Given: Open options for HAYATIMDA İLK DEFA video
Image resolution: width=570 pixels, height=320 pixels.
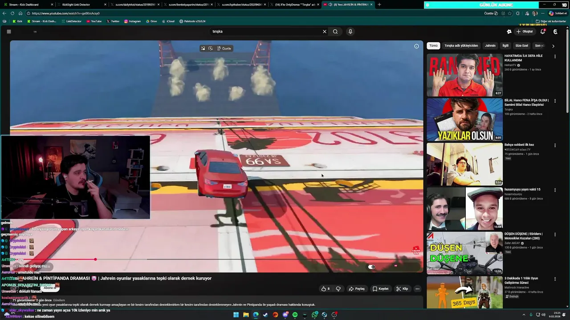Looking at the screenshot, I should pos(555,56).
